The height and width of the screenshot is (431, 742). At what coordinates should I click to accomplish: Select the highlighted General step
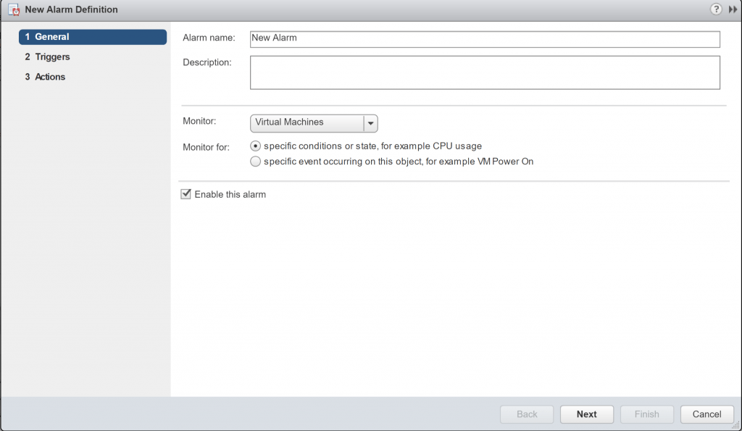51,36
